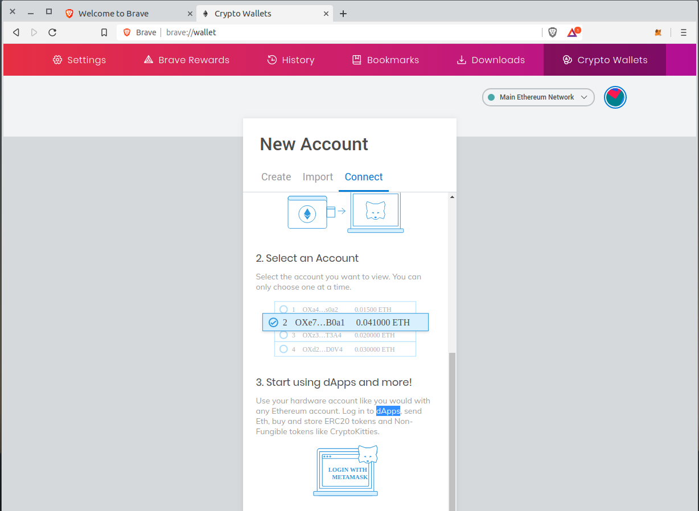
Task: Open the Import tab
Action: click(318, 177)
